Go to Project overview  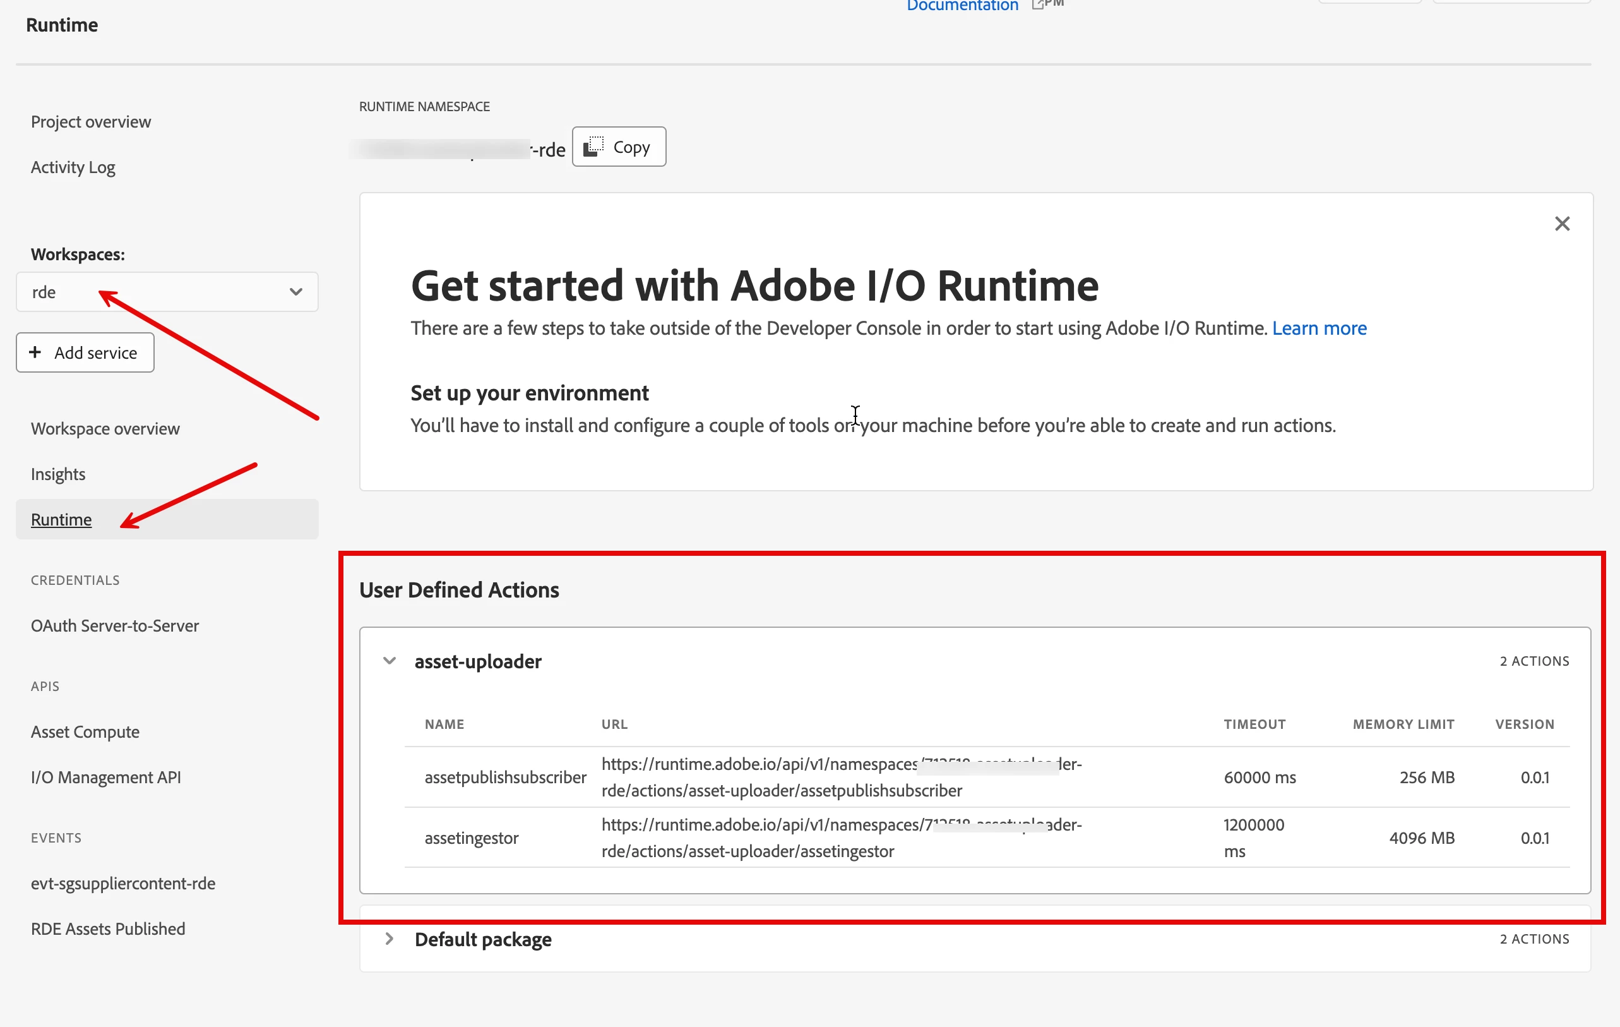(x=91, y=122)
